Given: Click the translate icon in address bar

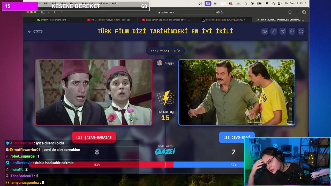Looking at the screenshot, I should pyautogui.click(x=217, y=12).
